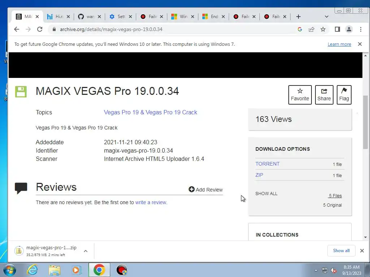Viewport: 370px width, 277px height.
Task: Click the page vertical scrollbar thumb
Action: [366, 122]
